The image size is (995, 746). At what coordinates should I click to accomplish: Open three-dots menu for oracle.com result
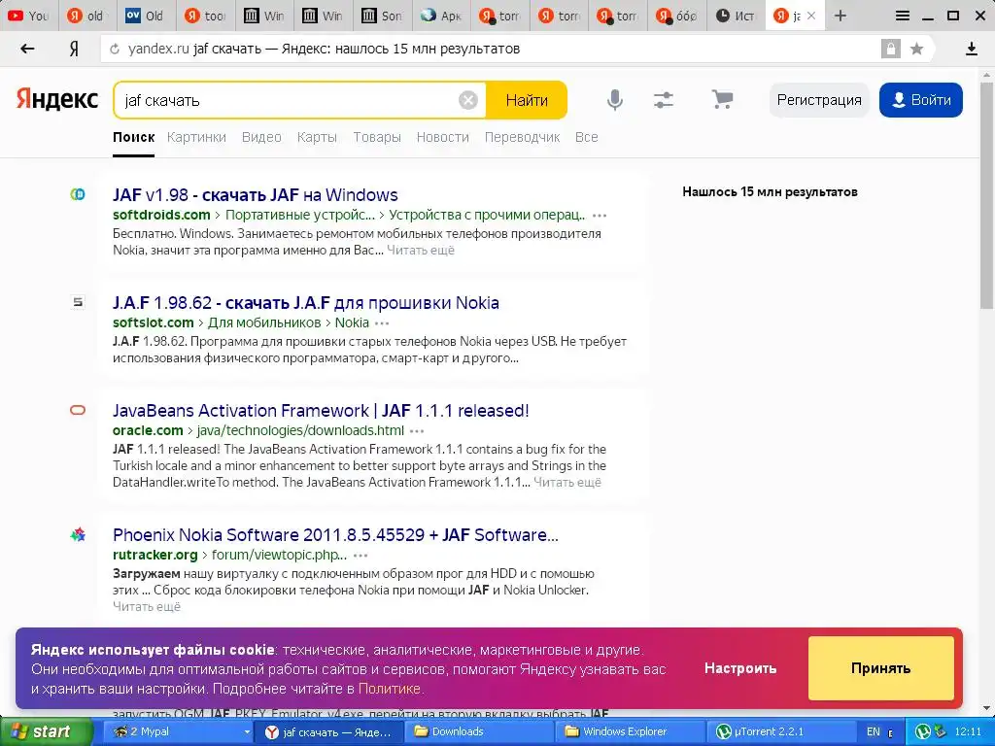click(x=417, y=431)
